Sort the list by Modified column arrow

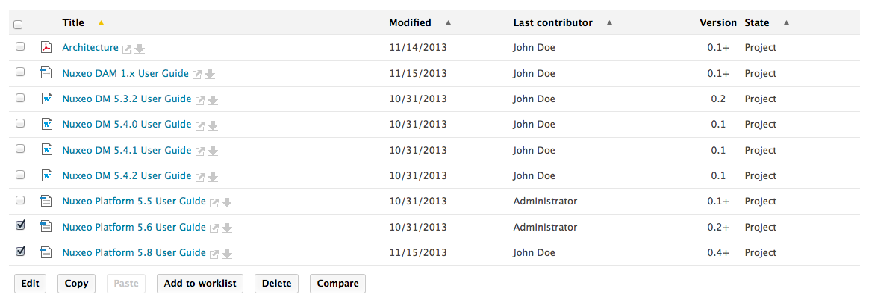coord(449,23)
